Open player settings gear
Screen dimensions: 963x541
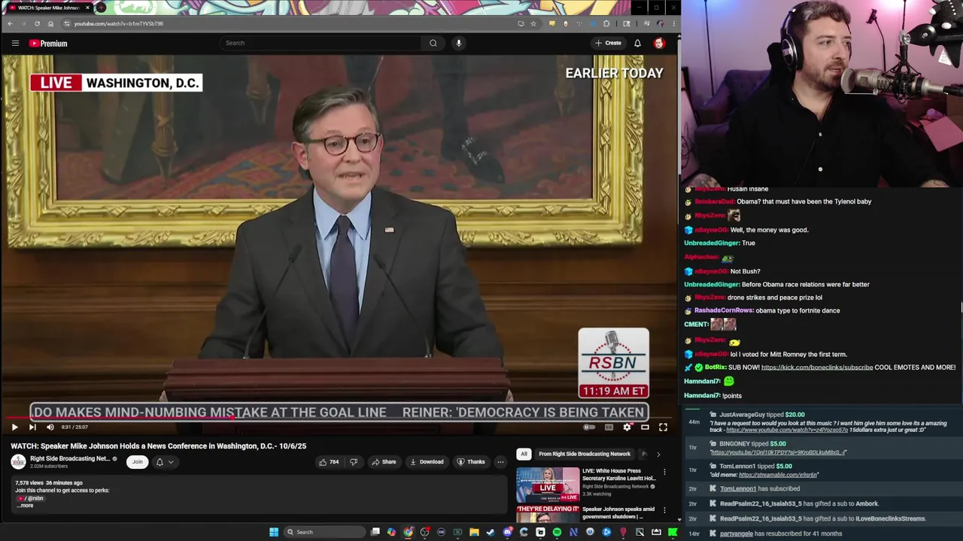[x=627, y=427]
